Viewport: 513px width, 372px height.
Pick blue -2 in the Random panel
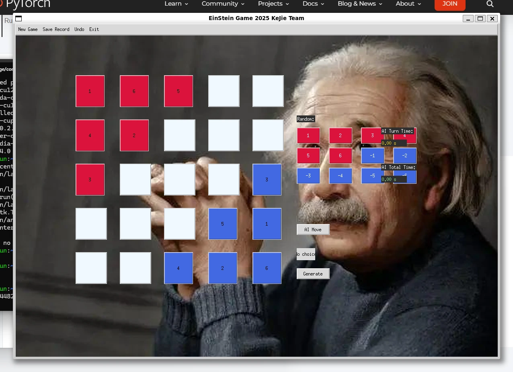(x=405, y=156)
